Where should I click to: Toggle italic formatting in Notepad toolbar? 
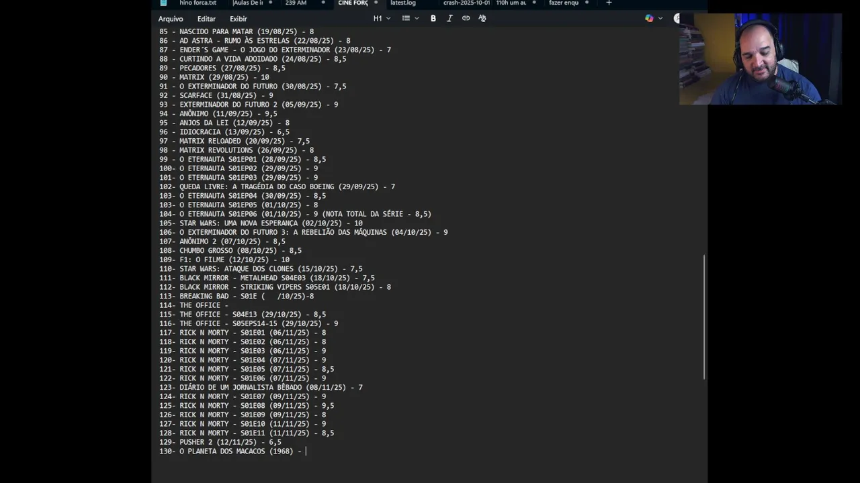(449, 19)
